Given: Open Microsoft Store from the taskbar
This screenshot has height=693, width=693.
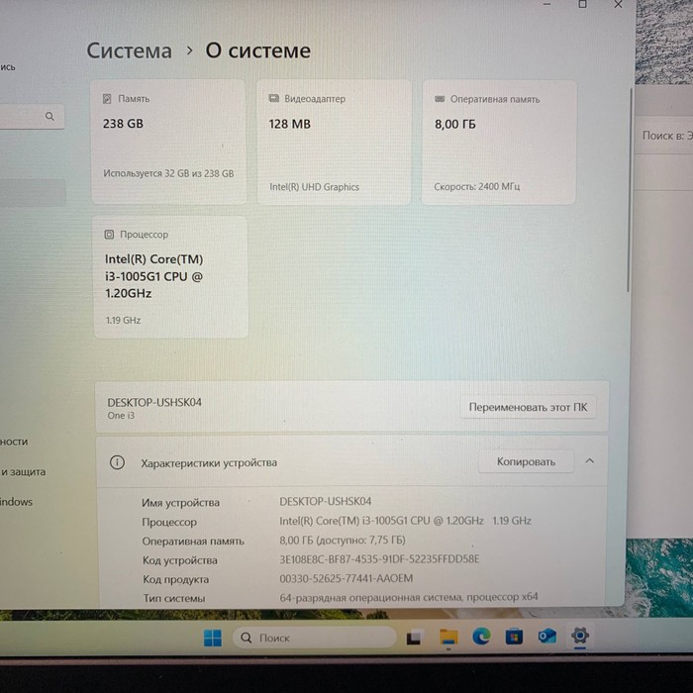Looking at the screenshot, I should [514, 637].
